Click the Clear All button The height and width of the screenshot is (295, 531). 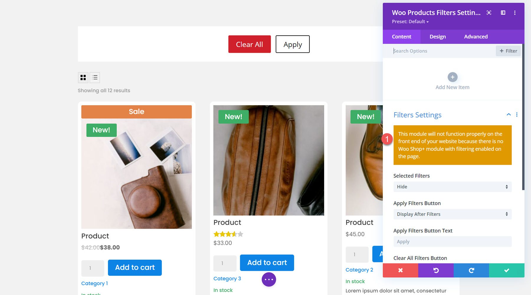pos(249,44)
